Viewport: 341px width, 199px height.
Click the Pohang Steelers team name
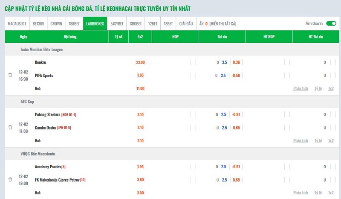47,114
